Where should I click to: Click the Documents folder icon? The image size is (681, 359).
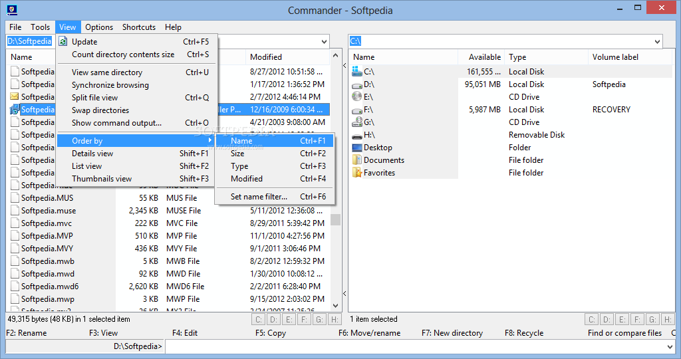pyautogui.click(x=357, y=160)
